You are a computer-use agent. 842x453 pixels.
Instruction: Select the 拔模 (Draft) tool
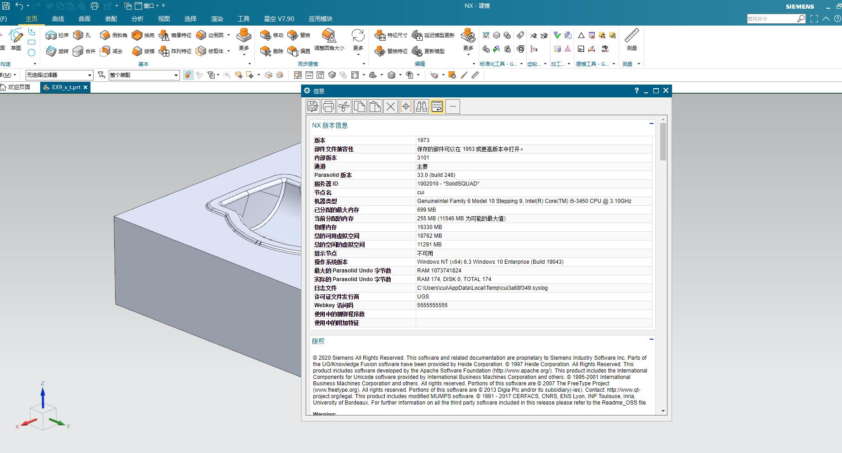coord(143,51)
